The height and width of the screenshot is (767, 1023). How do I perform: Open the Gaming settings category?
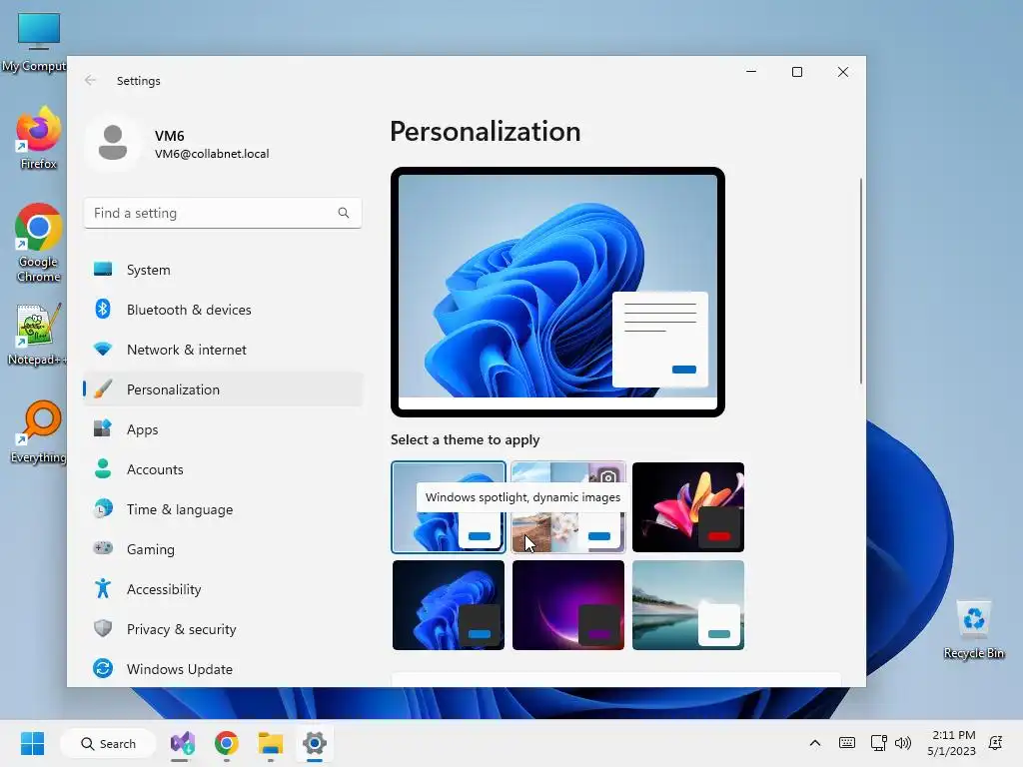pyautogui.click(x=223, y=549)
